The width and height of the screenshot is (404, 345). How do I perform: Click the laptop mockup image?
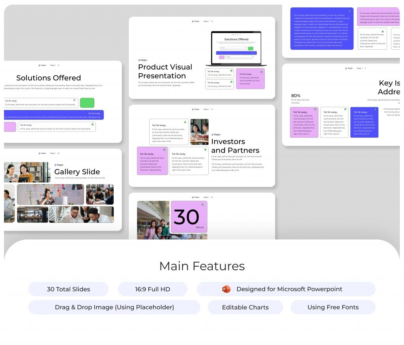coord(236,48)
